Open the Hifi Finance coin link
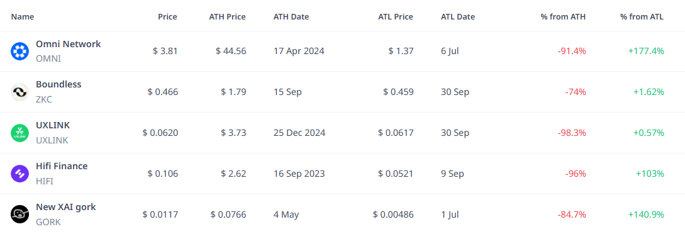 62,166
